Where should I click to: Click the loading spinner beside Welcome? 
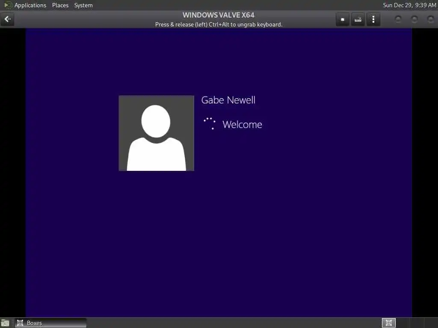pos(210,123)
